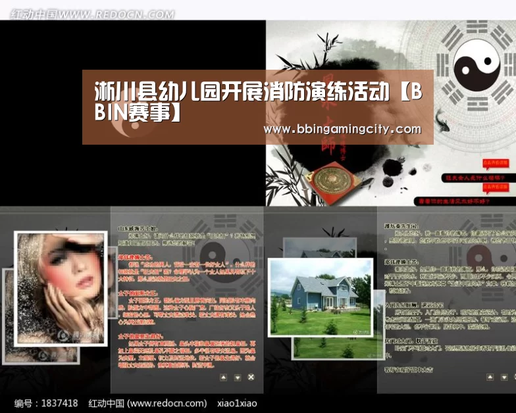The image size is (516, 413).
Task: Select the blue house photo
Action: pos(321,297)
